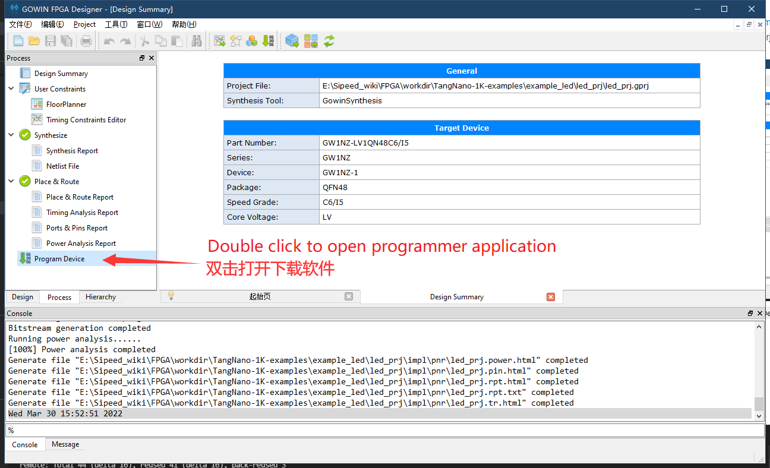The image size is (770, 468).
Task: Open the Timing Analysis Report item
Action: (82, 212)
